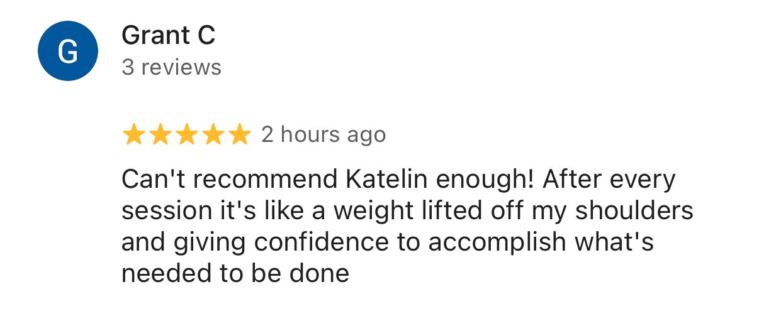Open Grant C's blue G avatar

point(68,51)
